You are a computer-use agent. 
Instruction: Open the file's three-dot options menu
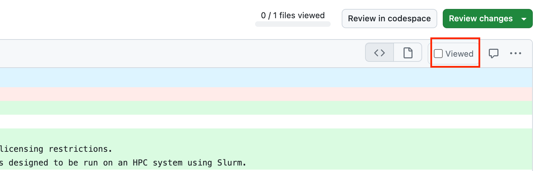(516, 53)
